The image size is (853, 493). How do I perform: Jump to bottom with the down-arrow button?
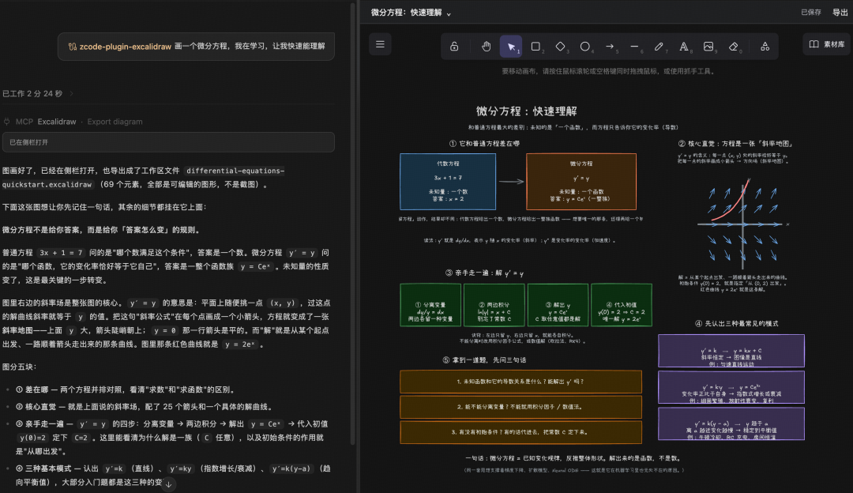(x=169, y=484)
